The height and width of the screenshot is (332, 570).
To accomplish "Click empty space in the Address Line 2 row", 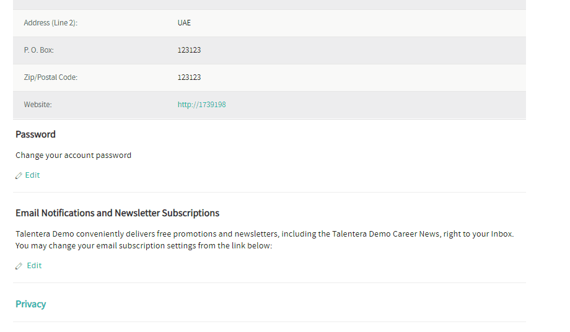I will pos(356,23).
